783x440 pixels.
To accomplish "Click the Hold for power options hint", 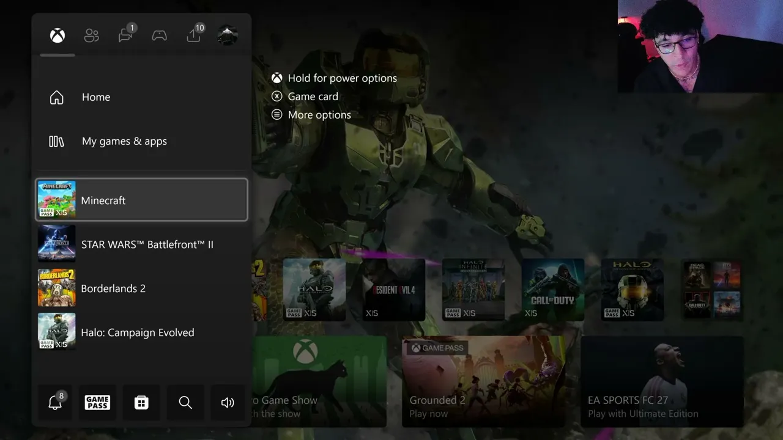I will click(335, 78).
